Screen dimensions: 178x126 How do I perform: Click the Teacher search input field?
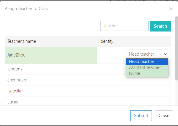tap(124, 26)
